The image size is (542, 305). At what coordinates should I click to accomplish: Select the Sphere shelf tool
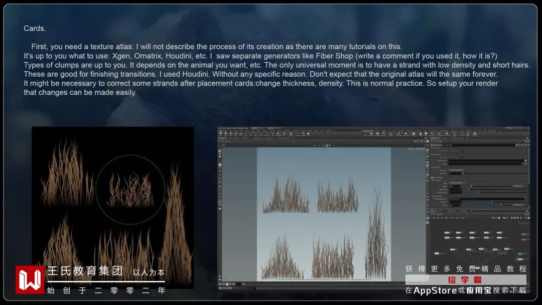(x=226, y=133)
